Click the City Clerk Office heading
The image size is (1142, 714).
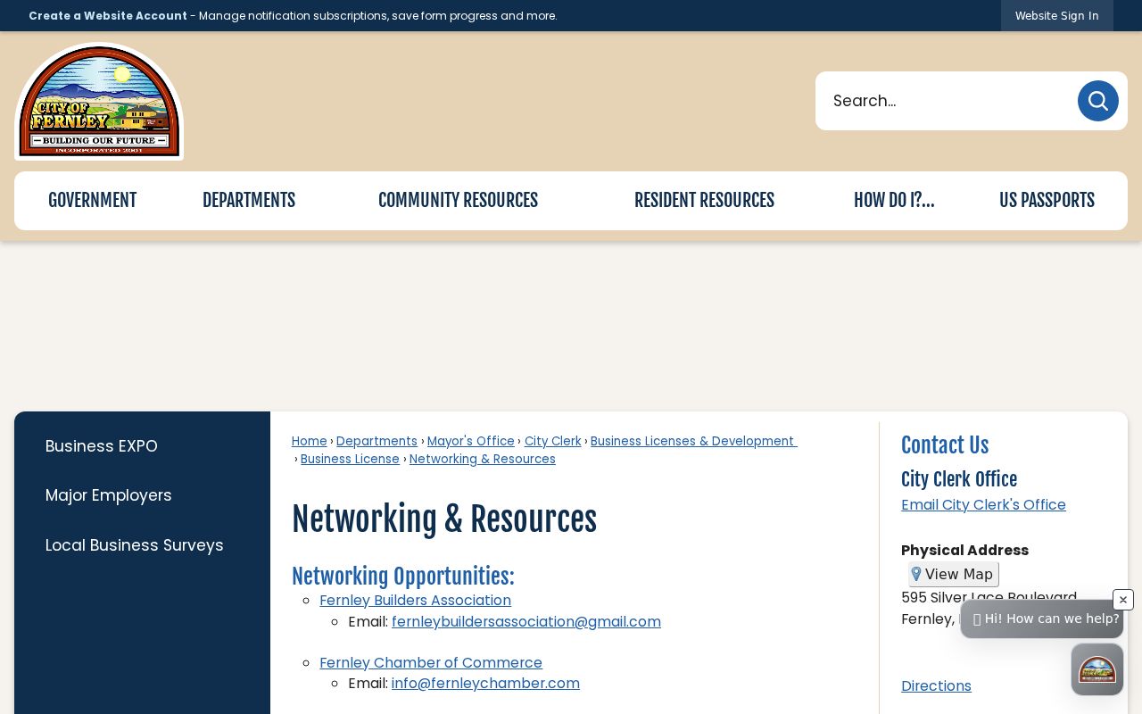(959, 479)
